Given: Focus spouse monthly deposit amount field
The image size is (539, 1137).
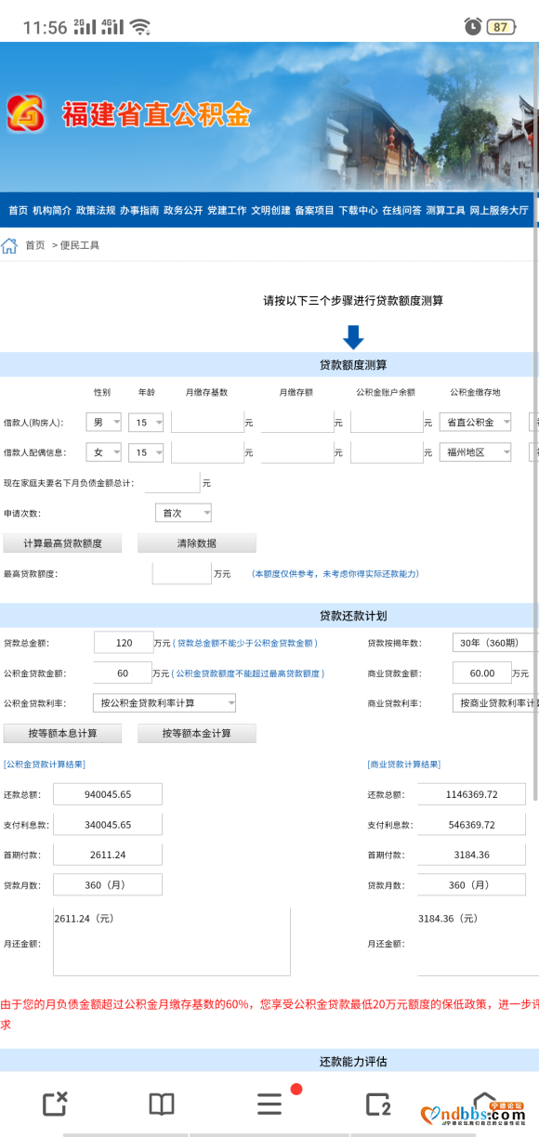Looking at the screenshot, I should click(x=297, y=451).
